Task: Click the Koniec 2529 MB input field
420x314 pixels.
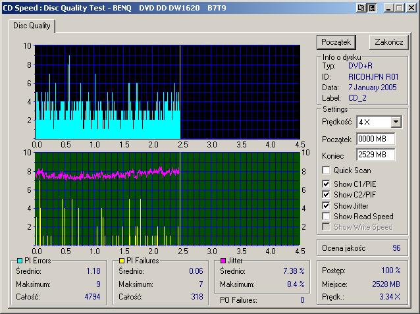Action: pyautogui.click(x=375, y=155)
